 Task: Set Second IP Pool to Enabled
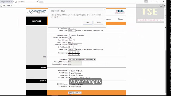click(78, 35)
